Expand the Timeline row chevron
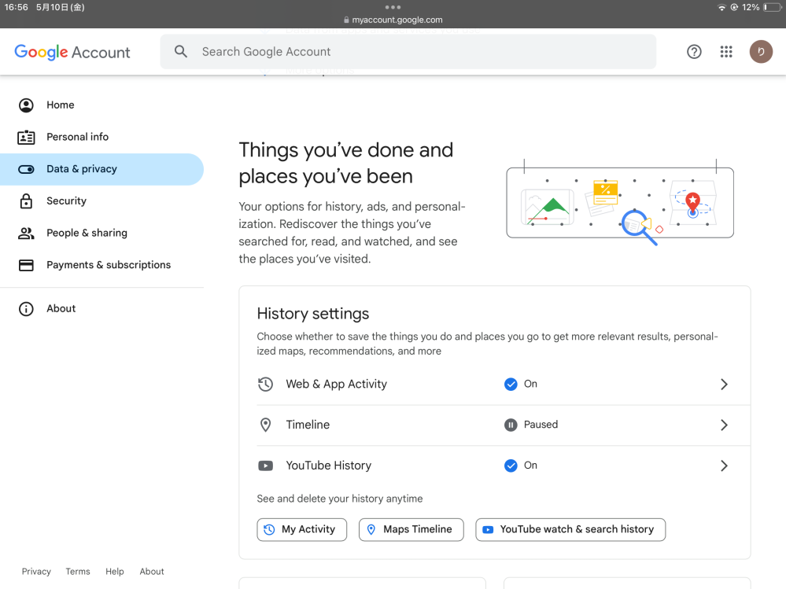786x589 pixels. point(724,425)
